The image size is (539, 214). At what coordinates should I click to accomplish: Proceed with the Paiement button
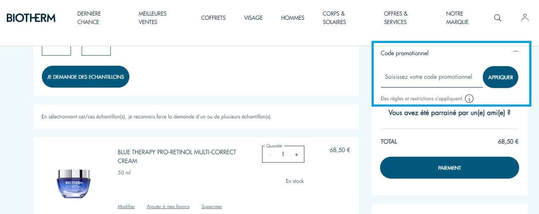[449, 168]
